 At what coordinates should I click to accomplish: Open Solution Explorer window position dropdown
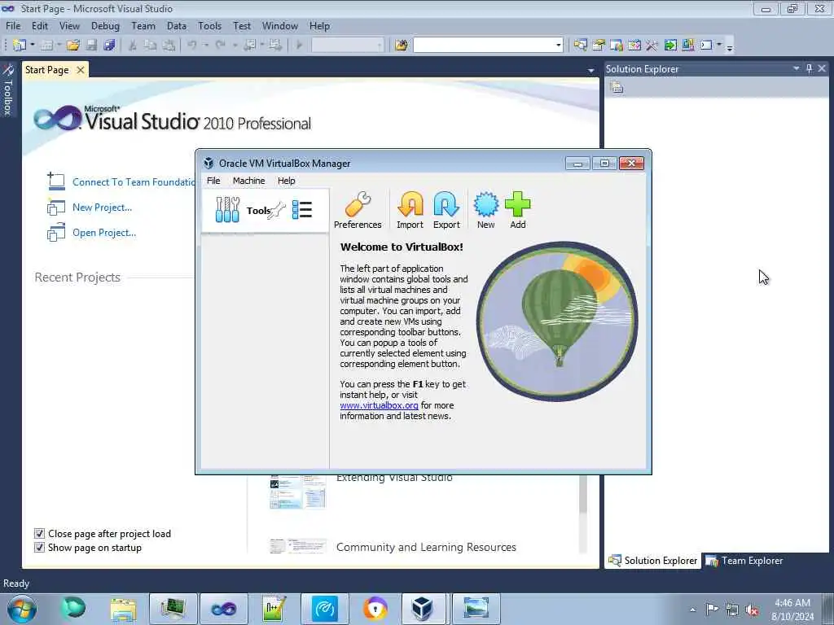pos(797,68)
